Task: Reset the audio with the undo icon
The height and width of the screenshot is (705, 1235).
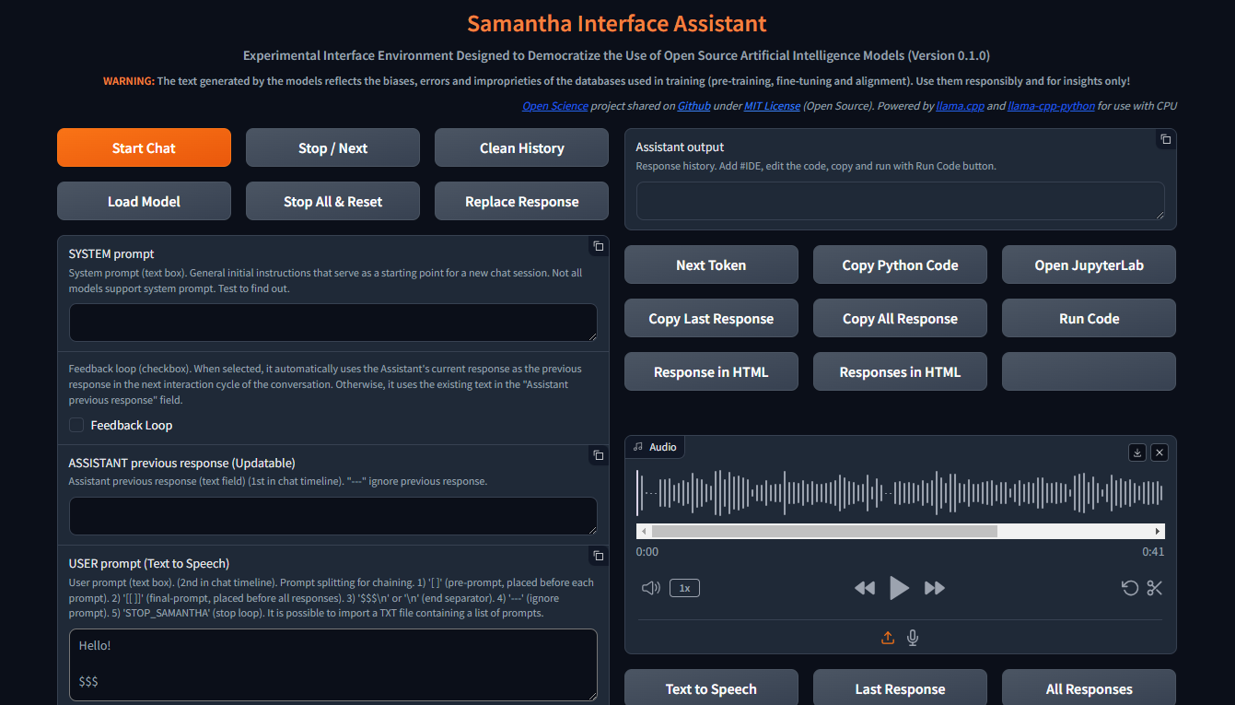Action: 1129,588
